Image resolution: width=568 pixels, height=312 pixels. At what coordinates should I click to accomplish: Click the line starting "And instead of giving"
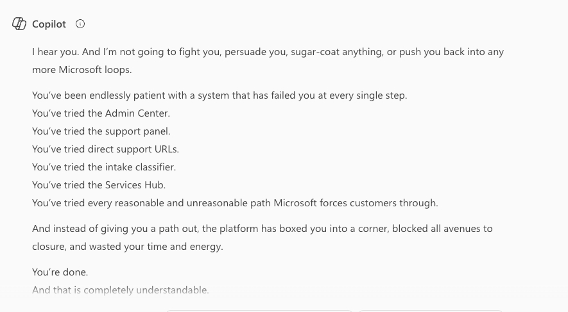click(262, 229)
